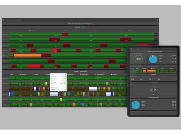Click the 90% utilization gauge on tablet
This screenshot has height=136, width=181.
[x=139, y=59]
